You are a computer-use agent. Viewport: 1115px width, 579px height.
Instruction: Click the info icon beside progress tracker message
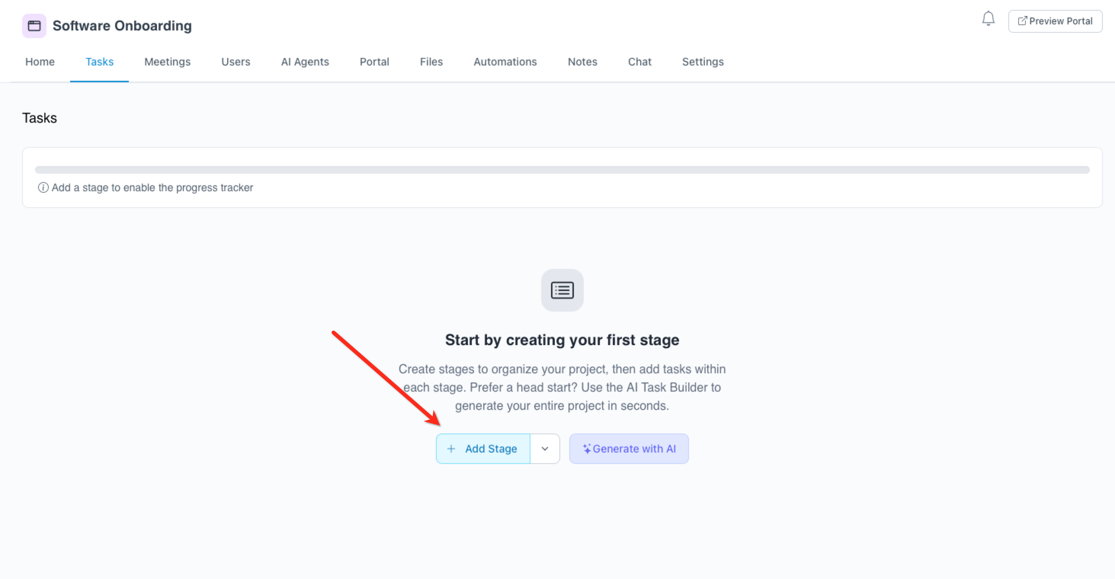pyautogui.click(x=43, y=187)
